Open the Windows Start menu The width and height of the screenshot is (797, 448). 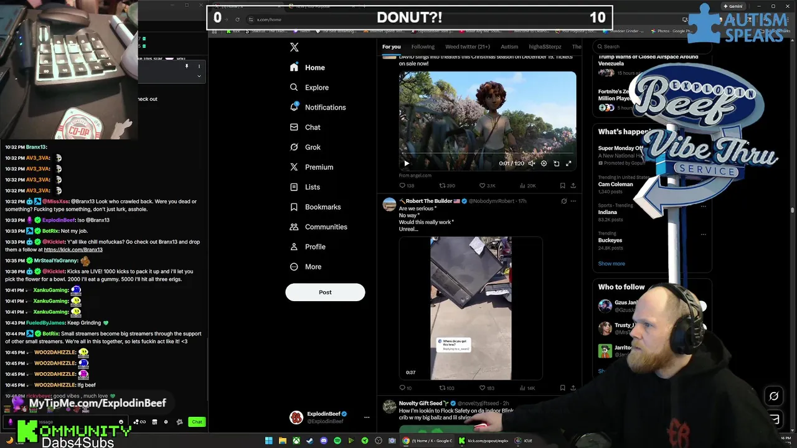[268, 441]
